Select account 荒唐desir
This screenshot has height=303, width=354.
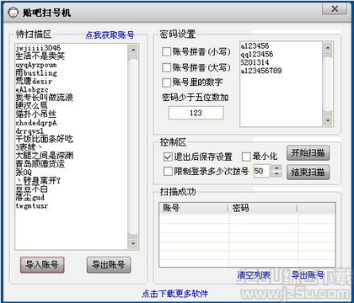point(34,82)
